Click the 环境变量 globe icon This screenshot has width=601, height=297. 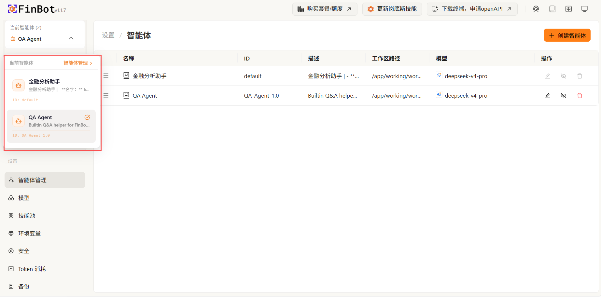(x=11, y=233)
